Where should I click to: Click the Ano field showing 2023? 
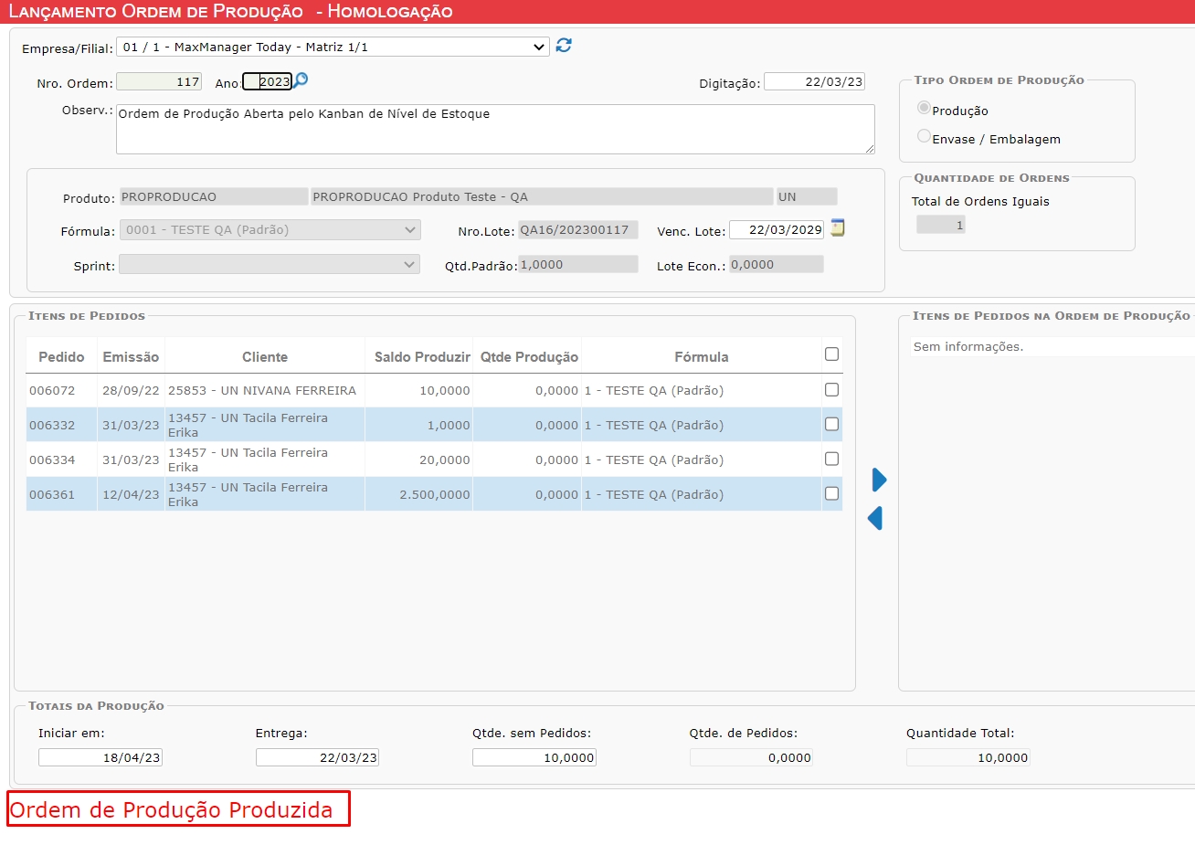click(267, 81)
